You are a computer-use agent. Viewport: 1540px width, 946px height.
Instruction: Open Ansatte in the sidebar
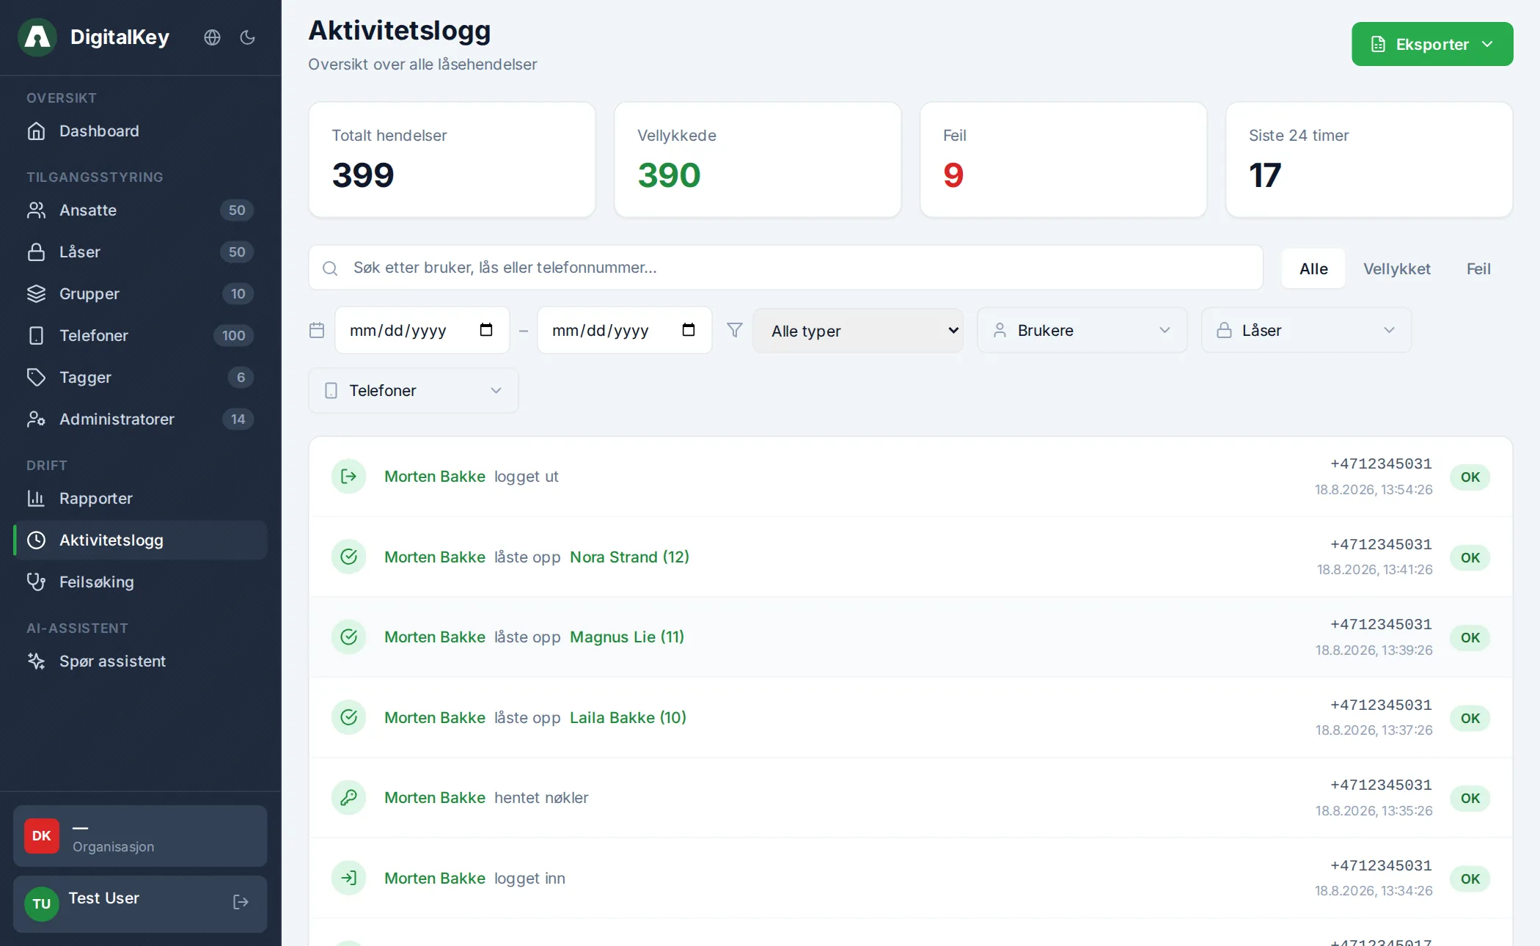click(x=140, y=210)
